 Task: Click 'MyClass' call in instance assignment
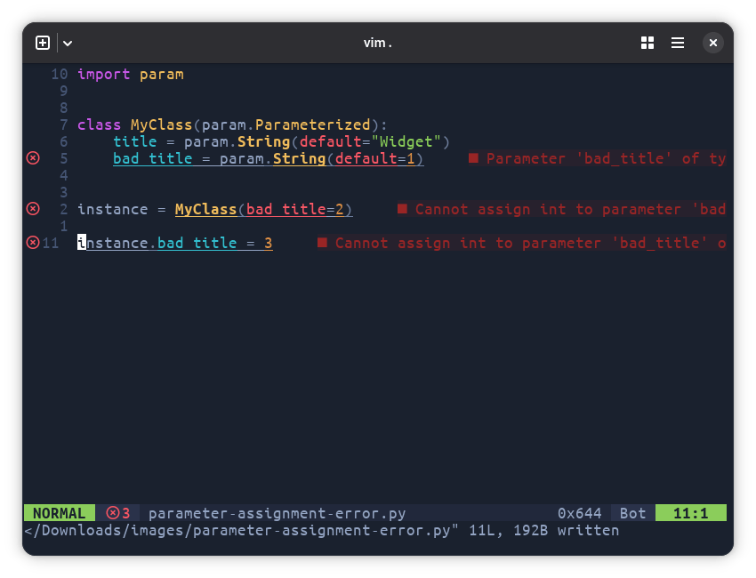[x=205, y=209]
